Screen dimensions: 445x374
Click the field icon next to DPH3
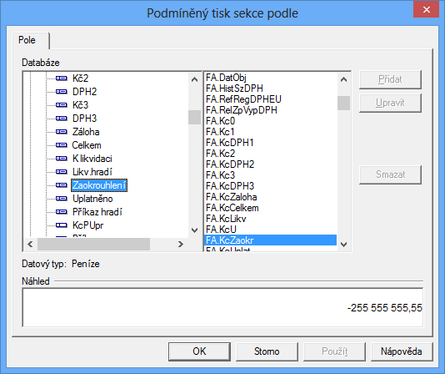point(62,119)
